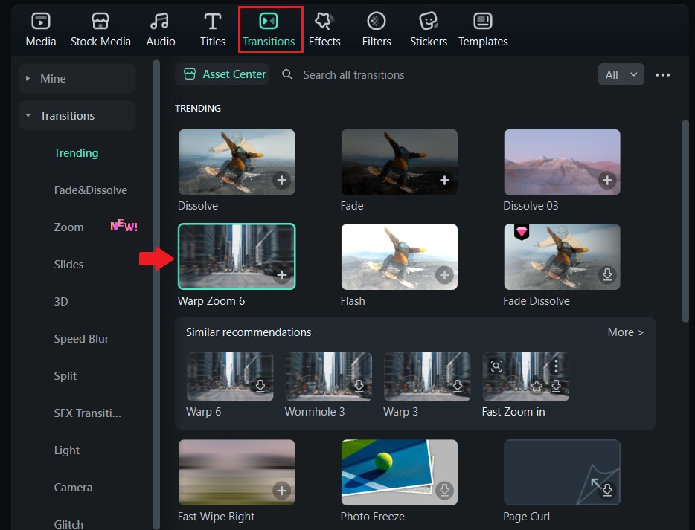Image resolution: width=695 pixels, height=530 pixels.
Task: Add Dissolve transition with plus icon
Action: 281,180
